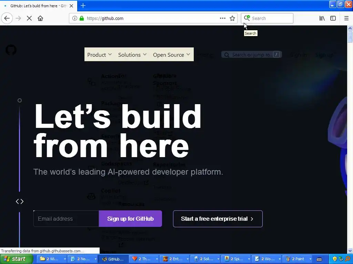
Task: Open a new tab with plus button
Action: [83, 5]
